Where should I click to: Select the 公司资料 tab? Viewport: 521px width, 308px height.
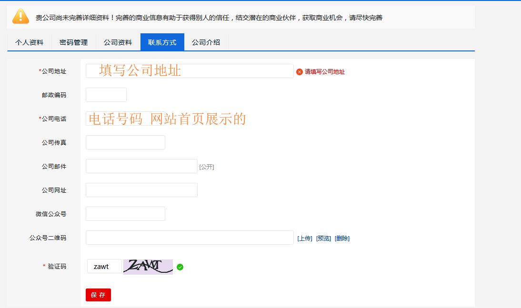click(117, 42)
